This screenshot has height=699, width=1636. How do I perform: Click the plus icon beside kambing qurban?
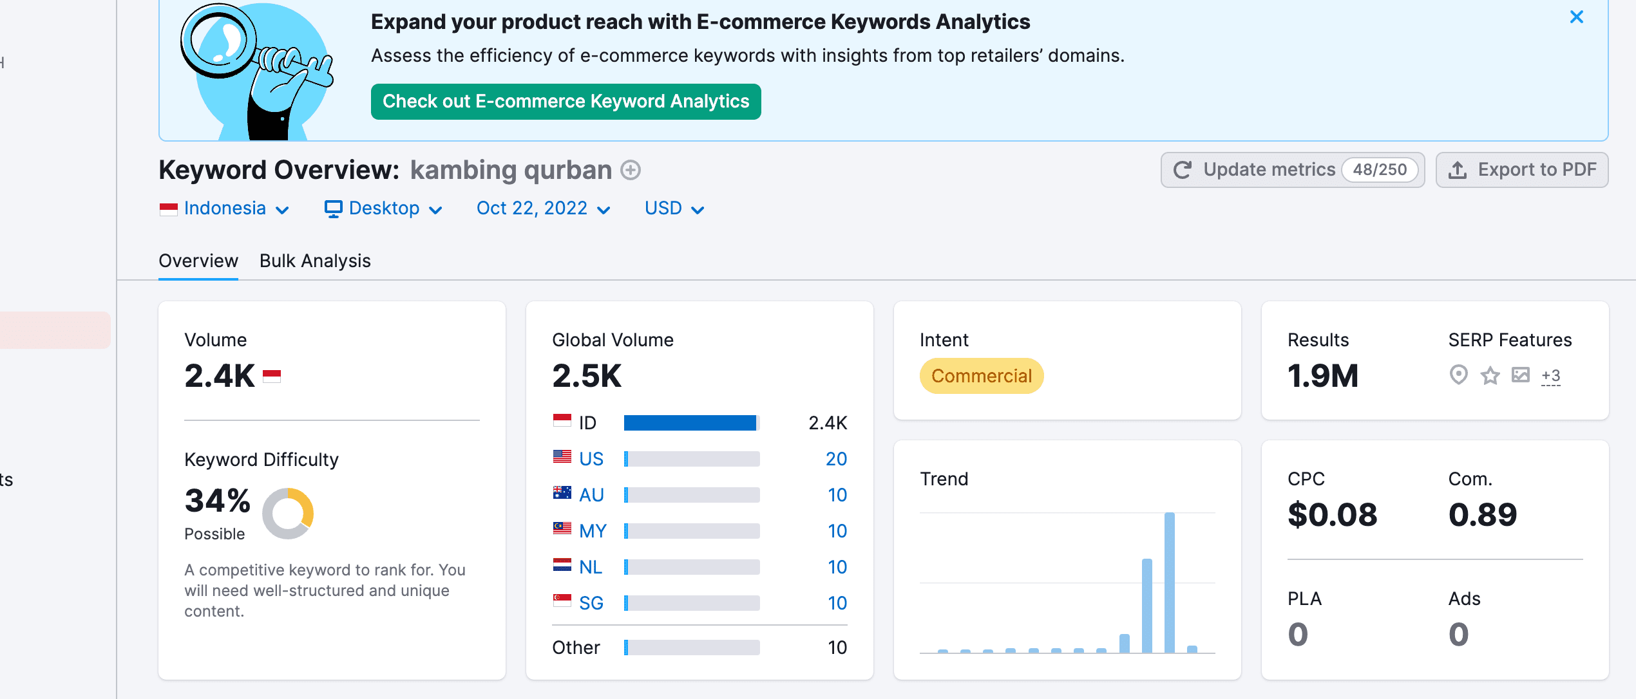click(x=630, y=170)
